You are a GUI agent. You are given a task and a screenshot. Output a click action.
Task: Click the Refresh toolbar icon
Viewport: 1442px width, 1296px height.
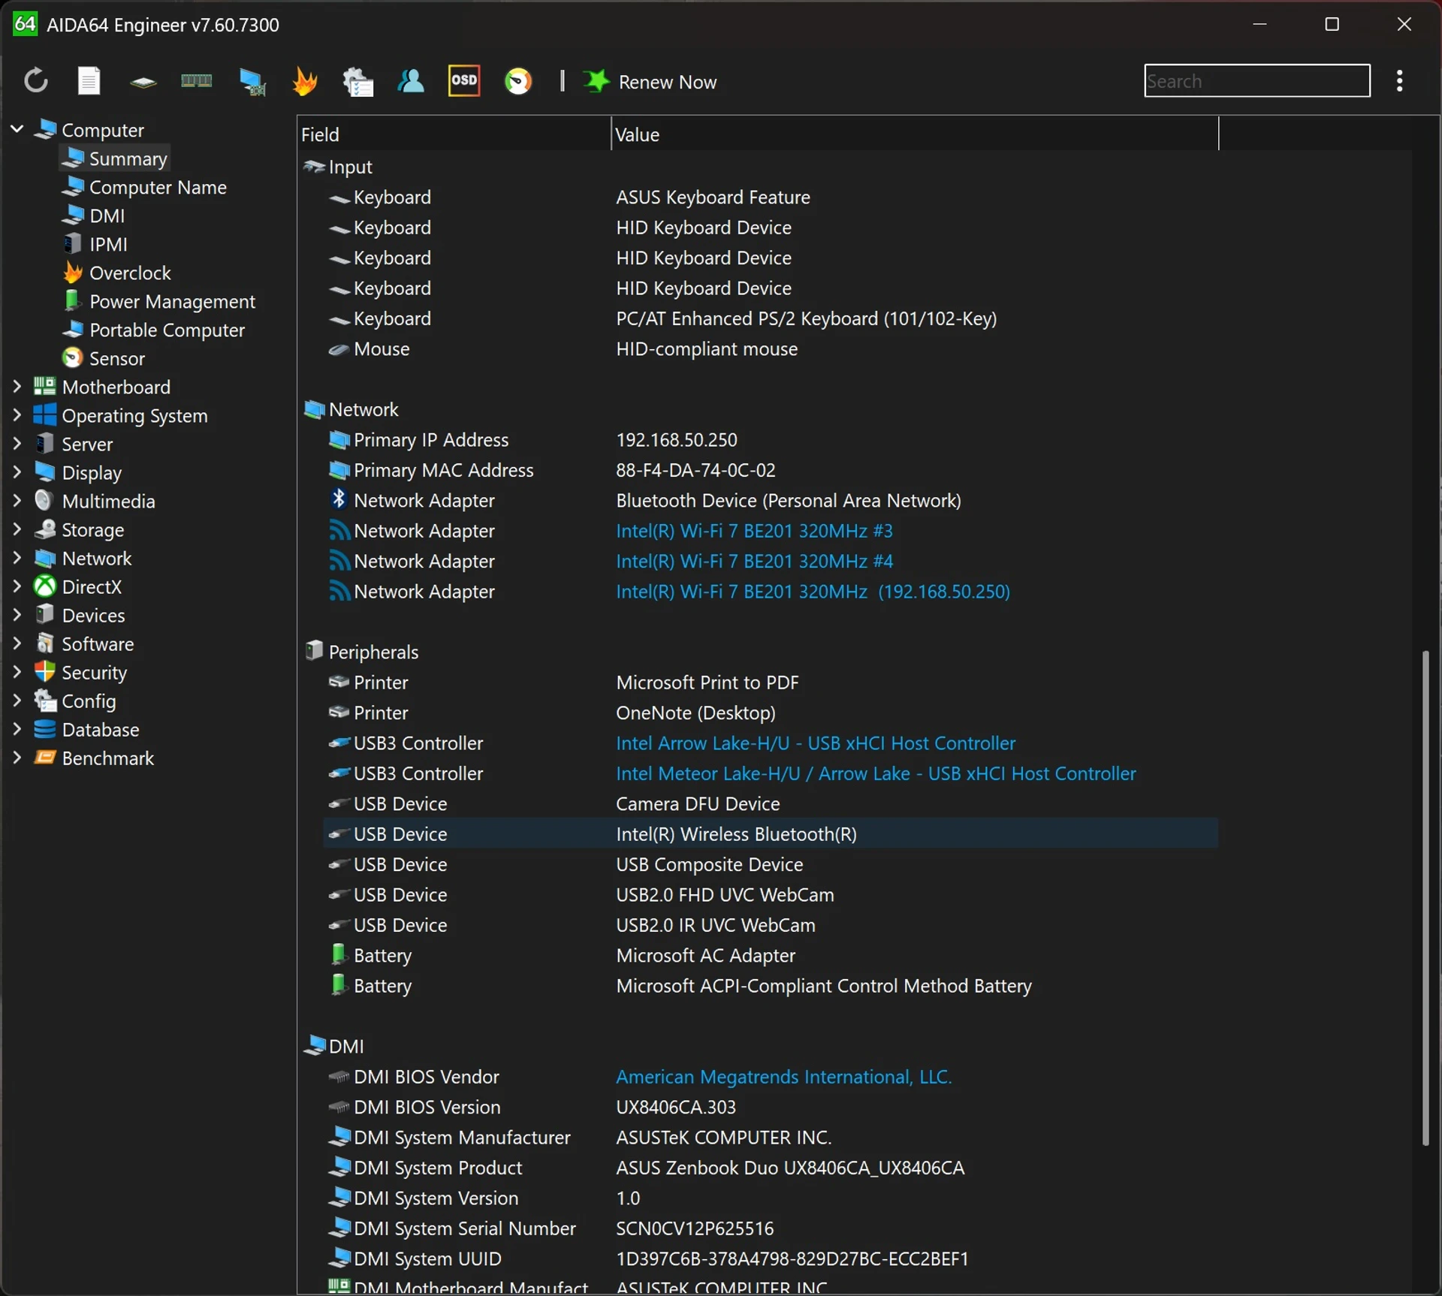click(x=35, y=81)
